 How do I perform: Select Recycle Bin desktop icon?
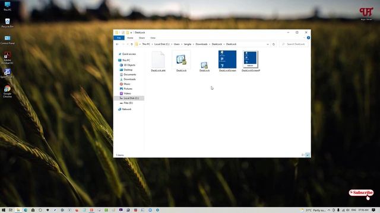(x=7, y=23)
